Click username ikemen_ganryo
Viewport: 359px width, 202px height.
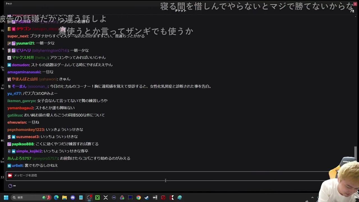tap(21, 101)
